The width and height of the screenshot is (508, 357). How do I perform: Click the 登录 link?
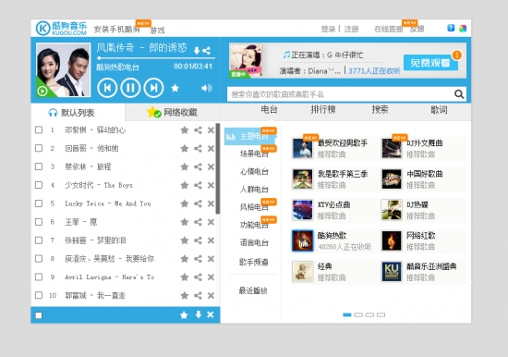[x=328, y=30]
